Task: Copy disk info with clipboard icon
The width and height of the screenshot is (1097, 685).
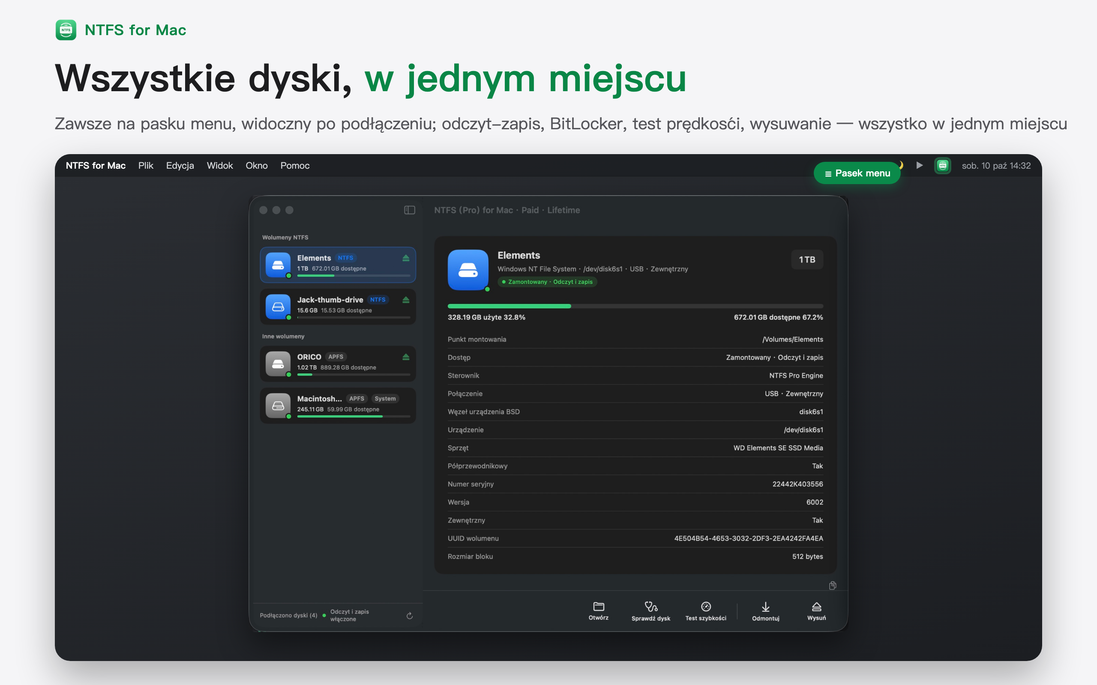Action: (832, 586)
